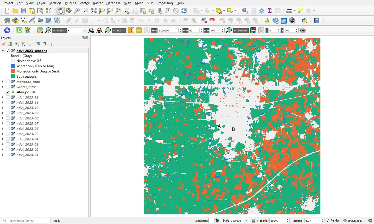Enable the winter_max layer checkbox
Screen dimensions: 374x224
8,87
